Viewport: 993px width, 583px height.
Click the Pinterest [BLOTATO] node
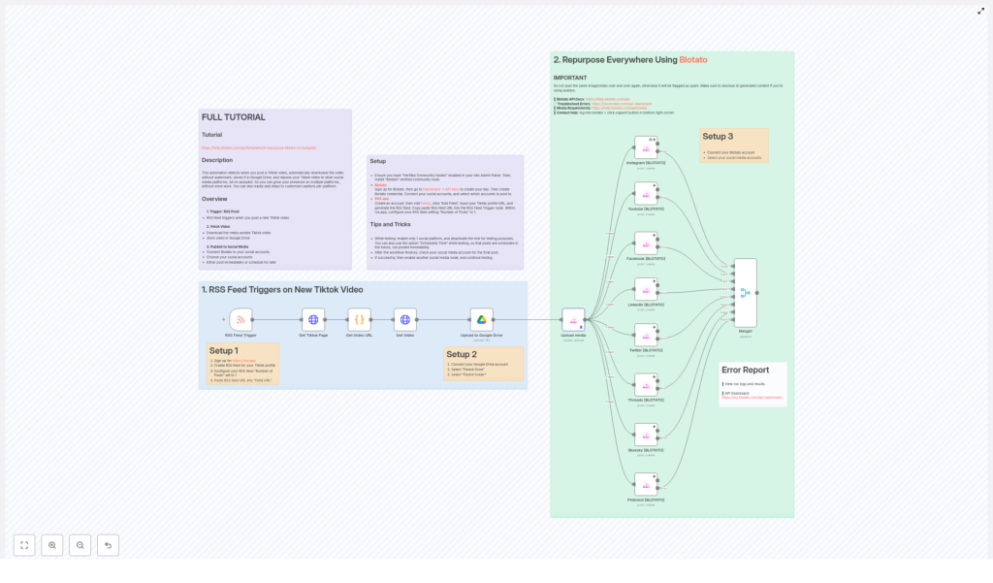(x=647, y=483)
